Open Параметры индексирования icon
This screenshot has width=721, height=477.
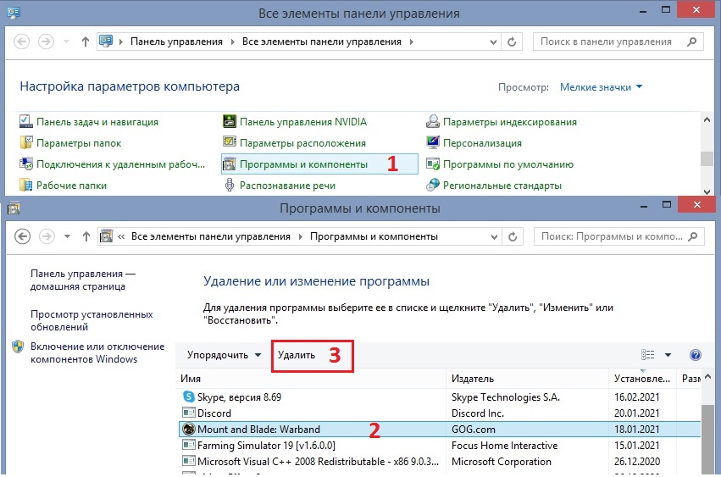coord(433,122)
